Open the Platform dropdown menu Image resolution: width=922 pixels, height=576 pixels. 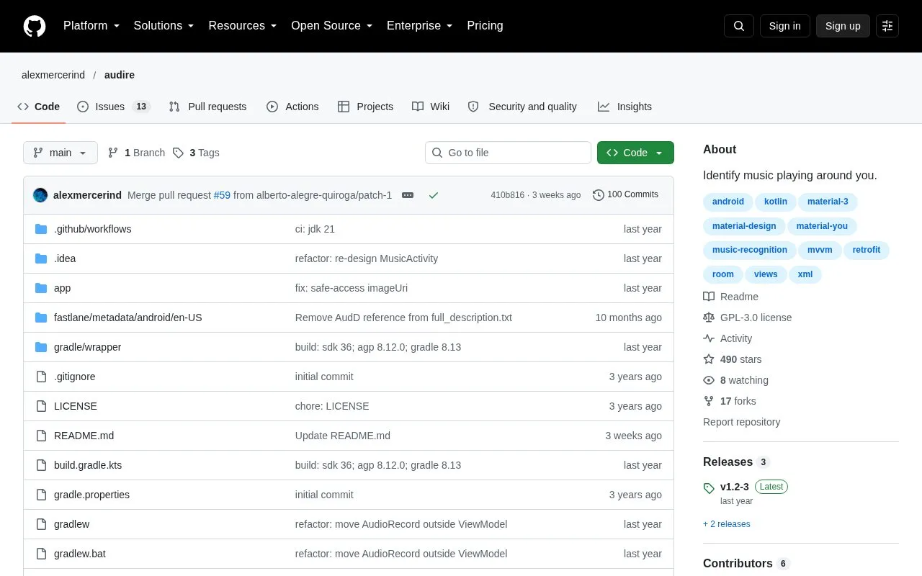point(91,26)
